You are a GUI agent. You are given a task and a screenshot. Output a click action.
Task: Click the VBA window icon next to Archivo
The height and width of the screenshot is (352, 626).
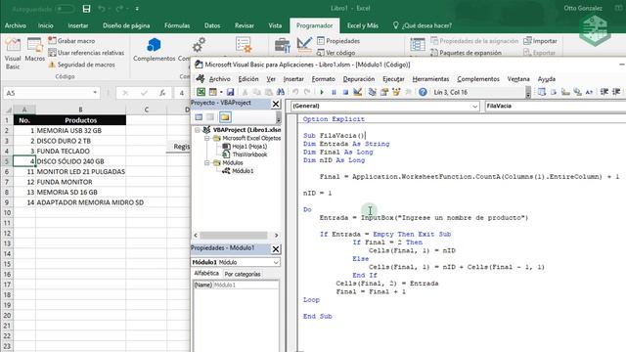[x=201, y=79]
